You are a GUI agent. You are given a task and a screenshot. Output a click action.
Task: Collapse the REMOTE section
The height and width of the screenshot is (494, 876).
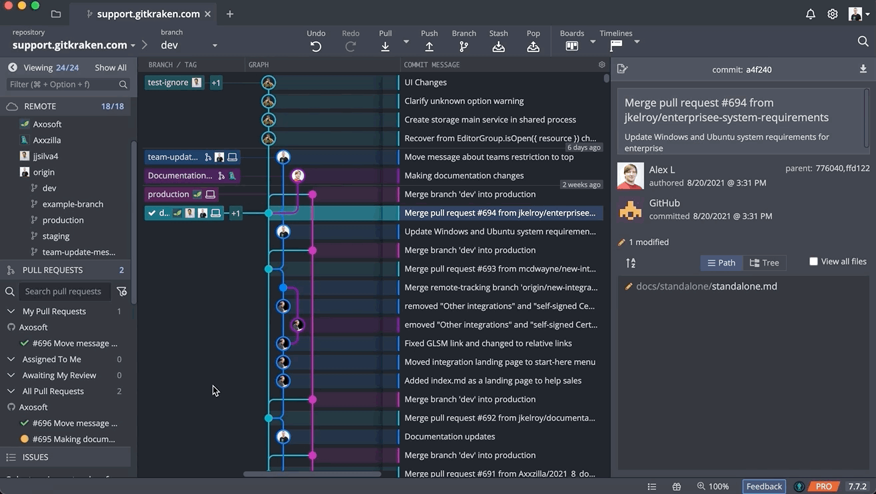pyautogui.click(x=65, y=106)
